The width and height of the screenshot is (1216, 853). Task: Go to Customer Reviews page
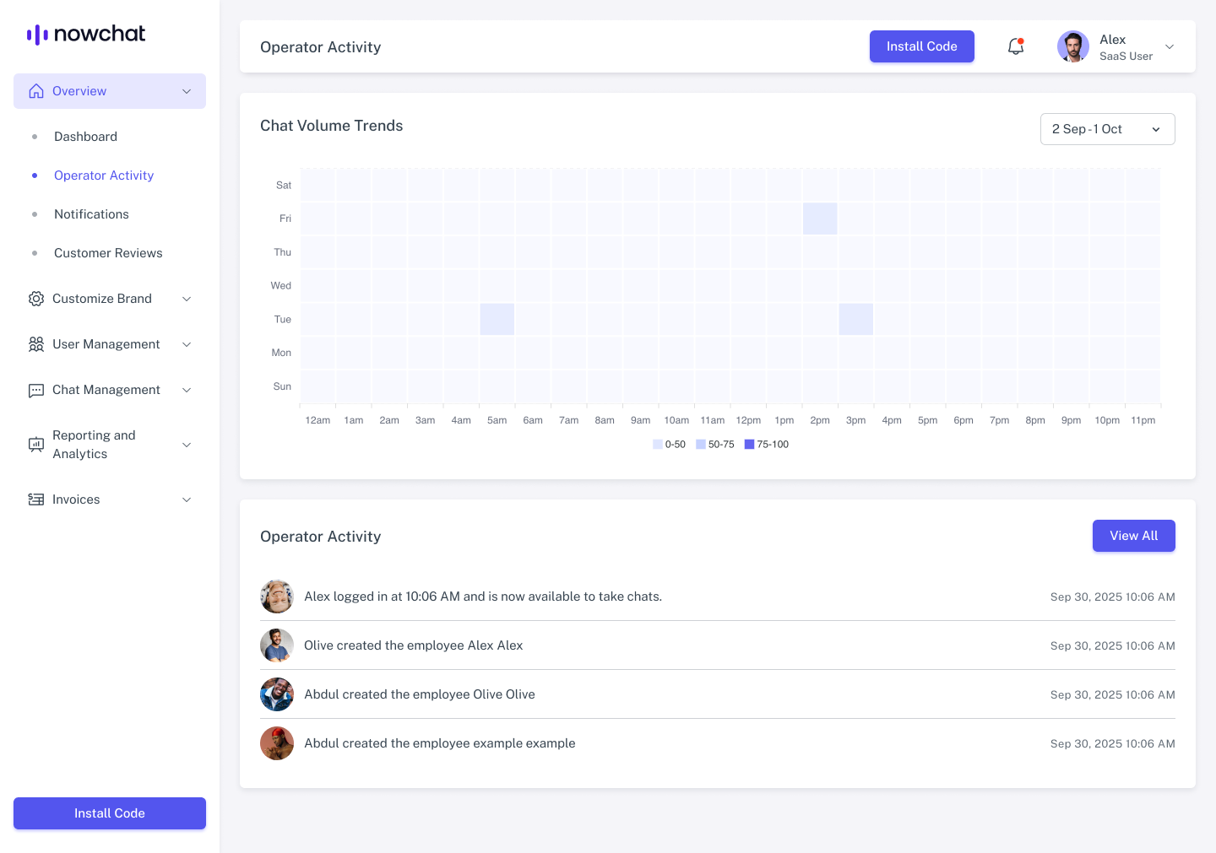[108, 253]
